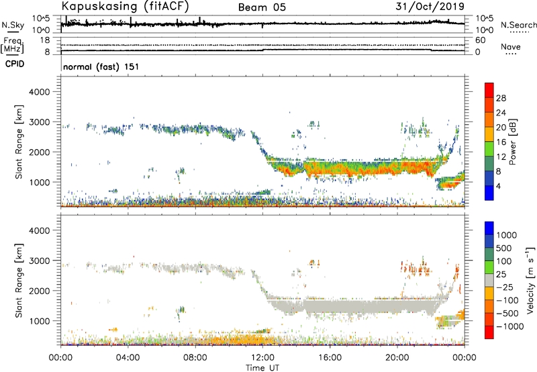Click the Power [dB] colorbar title
537x372 pixels.
(x=512, y=142)
